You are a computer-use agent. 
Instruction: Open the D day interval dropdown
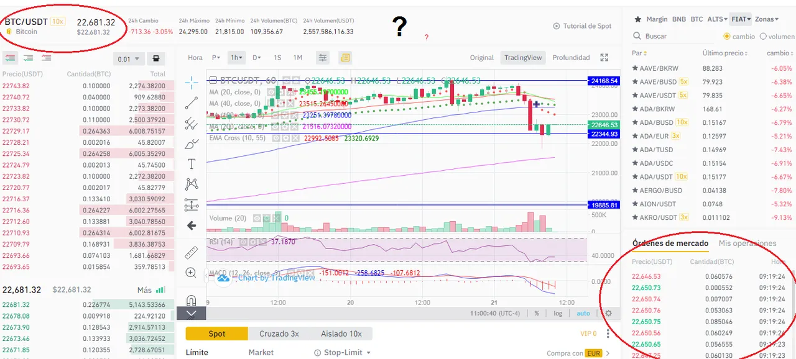[256, 58]
